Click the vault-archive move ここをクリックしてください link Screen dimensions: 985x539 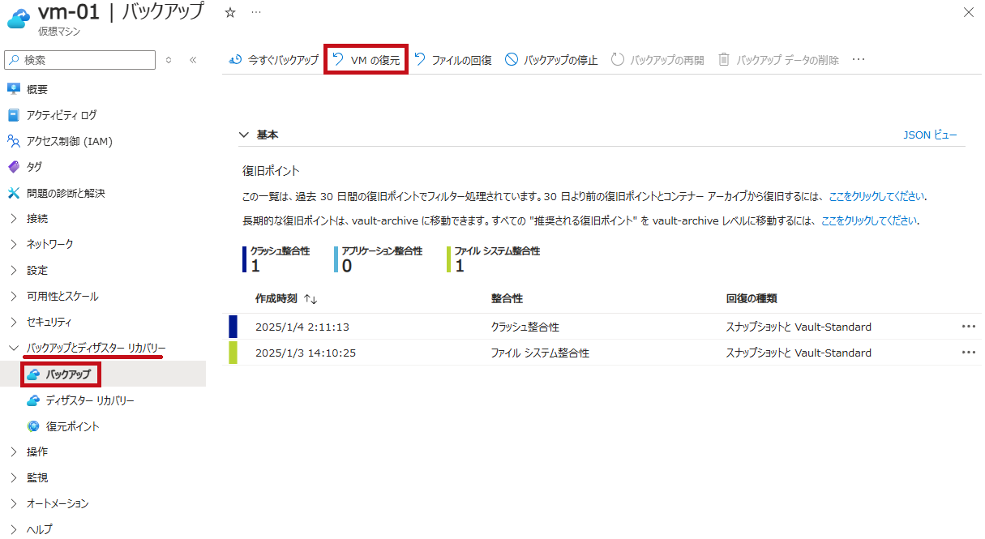870,220
